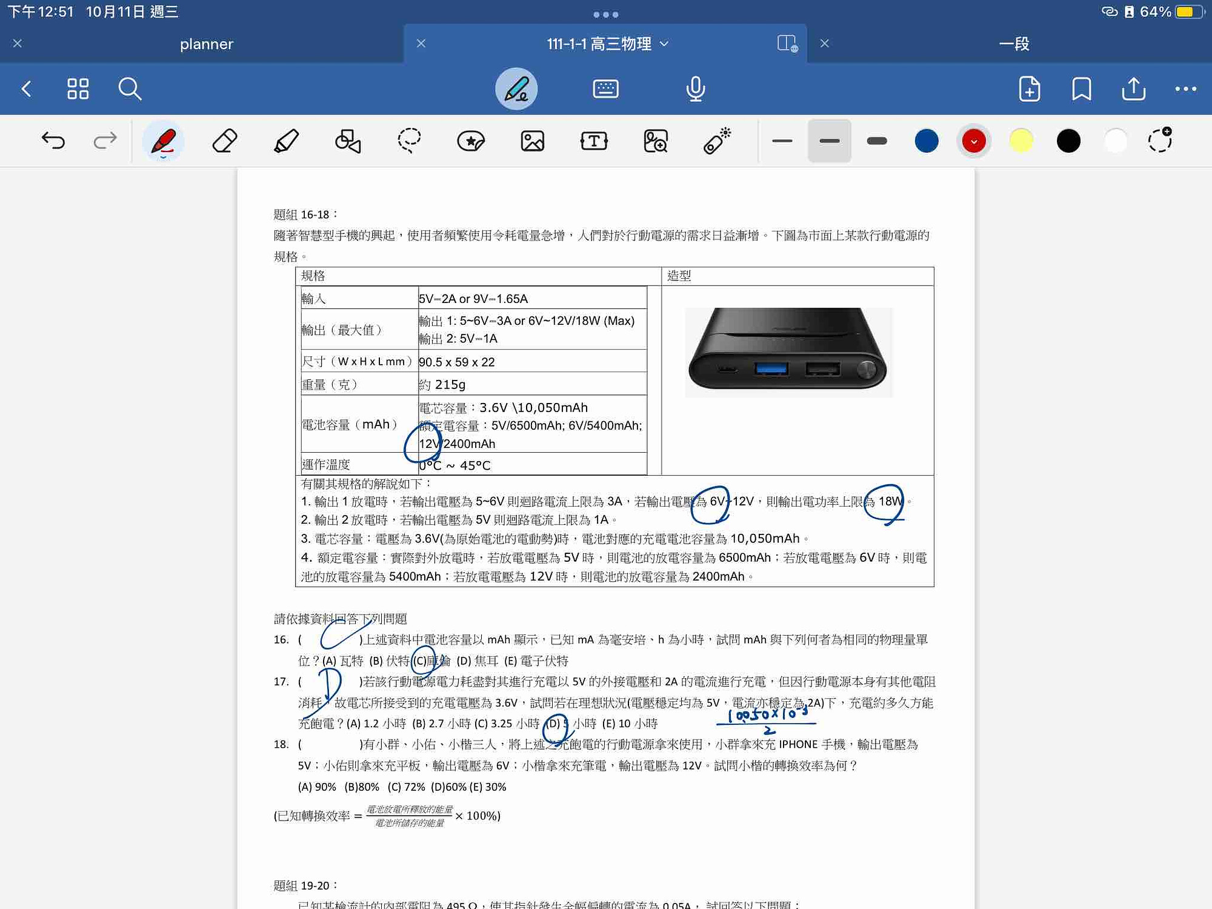Pick the white pen color

click(1116, 141)
